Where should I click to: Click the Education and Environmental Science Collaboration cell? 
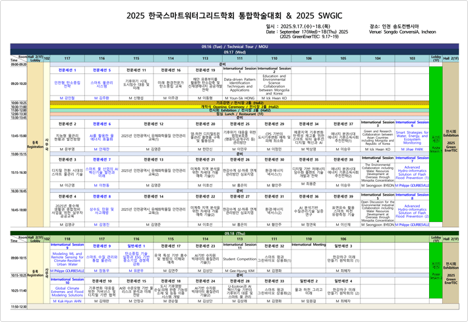(x=274, y=84)
